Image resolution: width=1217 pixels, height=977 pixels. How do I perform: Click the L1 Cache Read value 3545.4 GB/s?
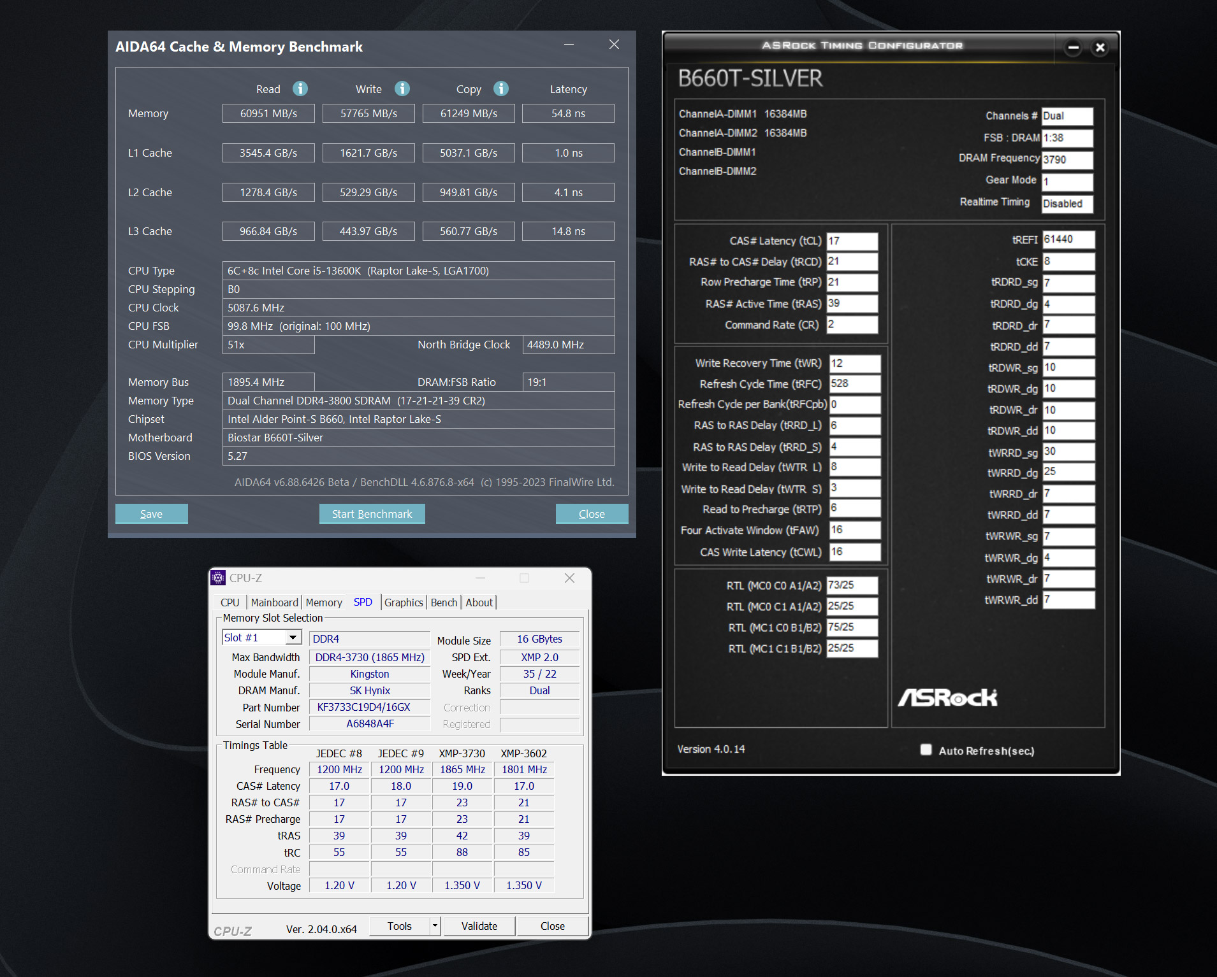click(268, 153)
